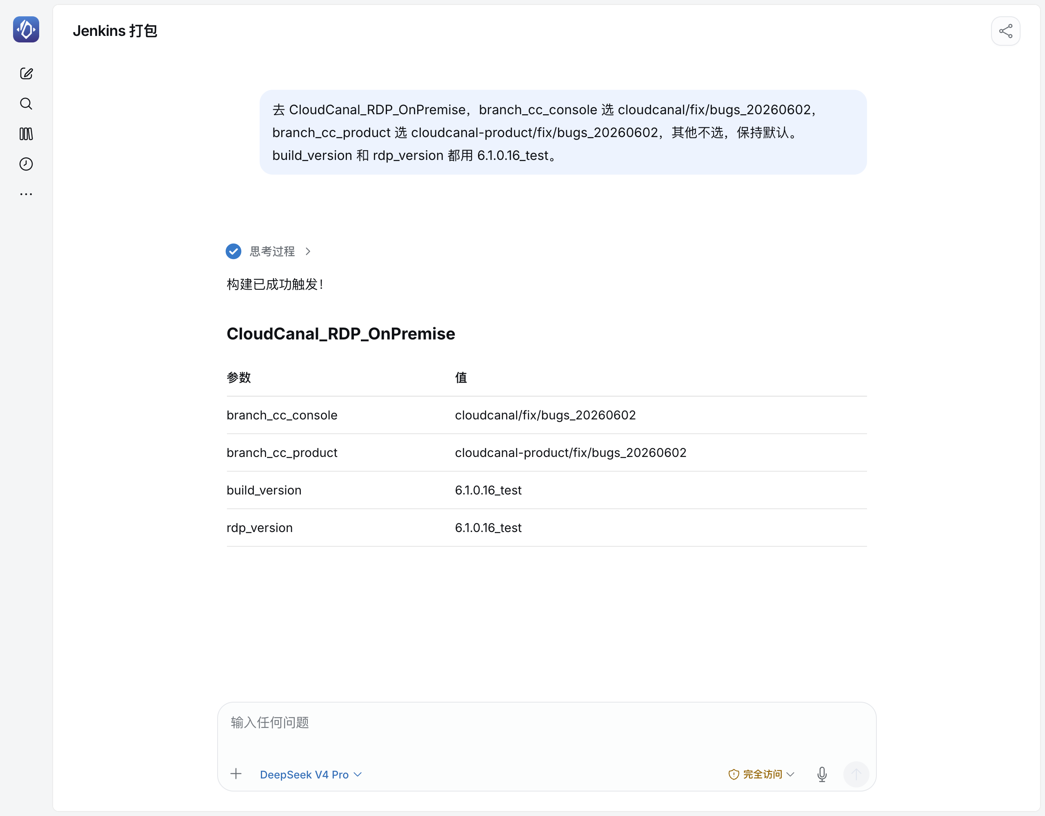The width and height of the screenshot is (1045, 816).
Task: Focus the 输入任何问题 message input
Action: [x=547, y=722]
